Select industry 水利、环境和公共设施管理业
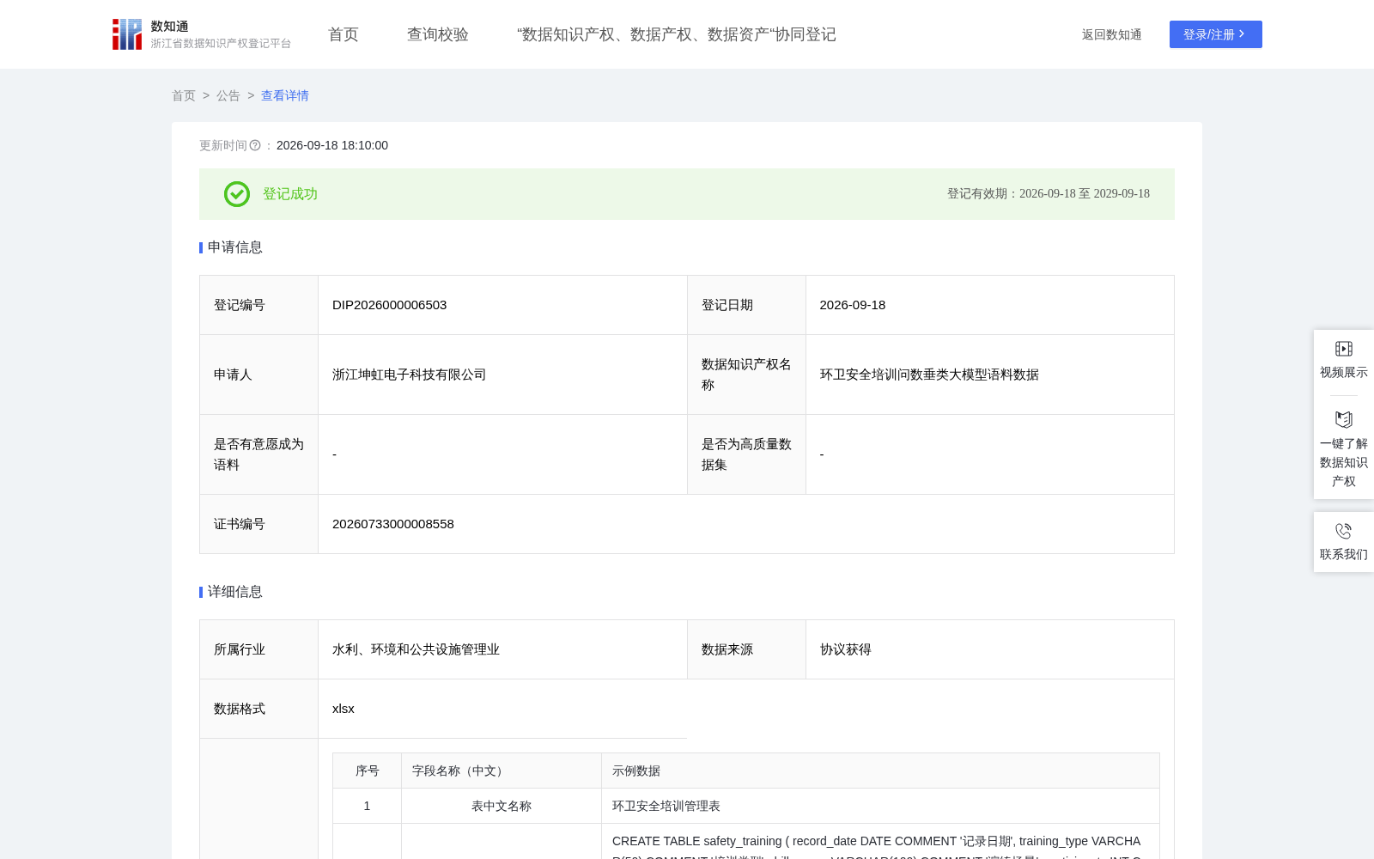The image size is (1374, 859). point(416,649)
